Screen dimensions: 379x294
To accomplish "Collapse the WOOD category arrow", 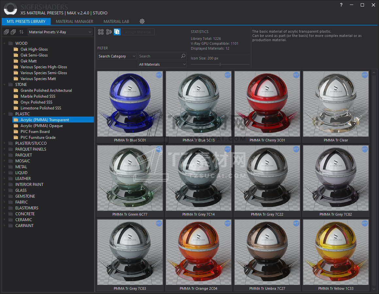I will click(4, 43).
